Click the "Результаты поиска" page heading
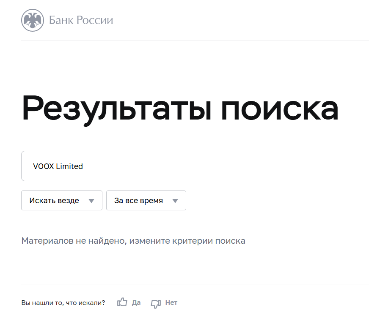This screenshot has height=321, width=369. click(180, 108)
